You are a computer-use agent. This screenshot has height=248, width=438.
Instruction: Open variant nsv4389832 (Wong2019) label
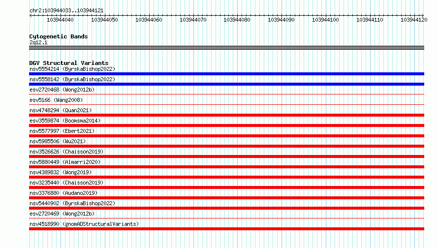[61, 172]
